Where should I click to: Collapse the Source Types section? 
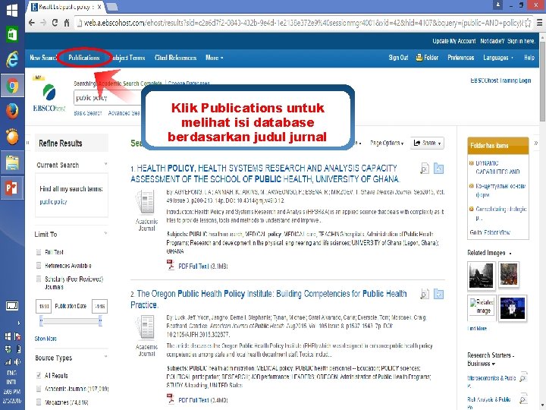click(106, 357)
